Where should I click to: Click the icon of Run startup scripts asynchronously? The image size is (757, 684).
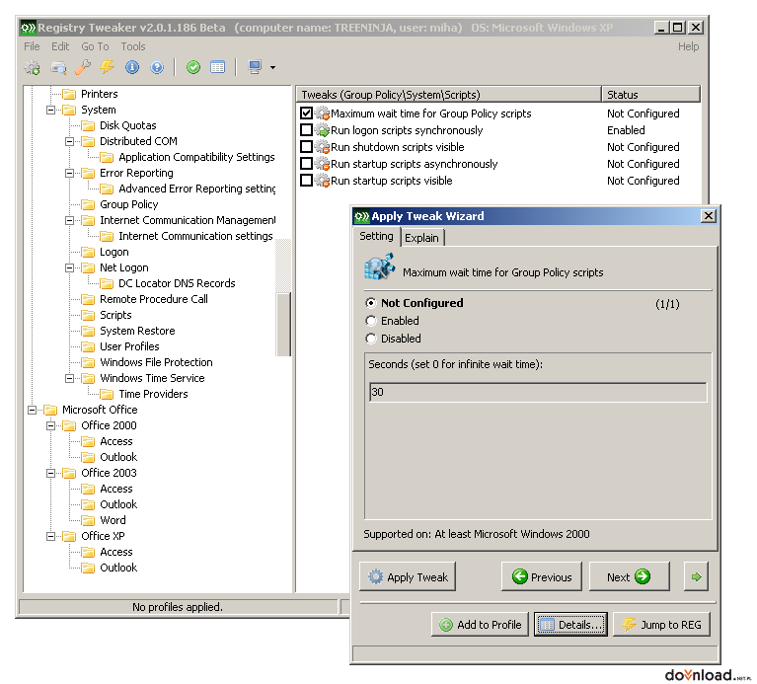pos(322,164)
